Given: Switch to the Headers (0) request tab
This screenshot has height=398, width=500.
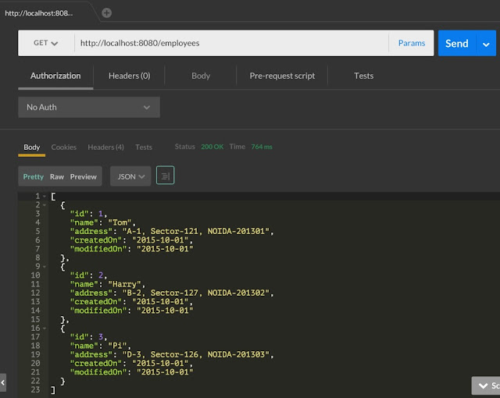Looking at the screenshot, I should click(129, 76).
